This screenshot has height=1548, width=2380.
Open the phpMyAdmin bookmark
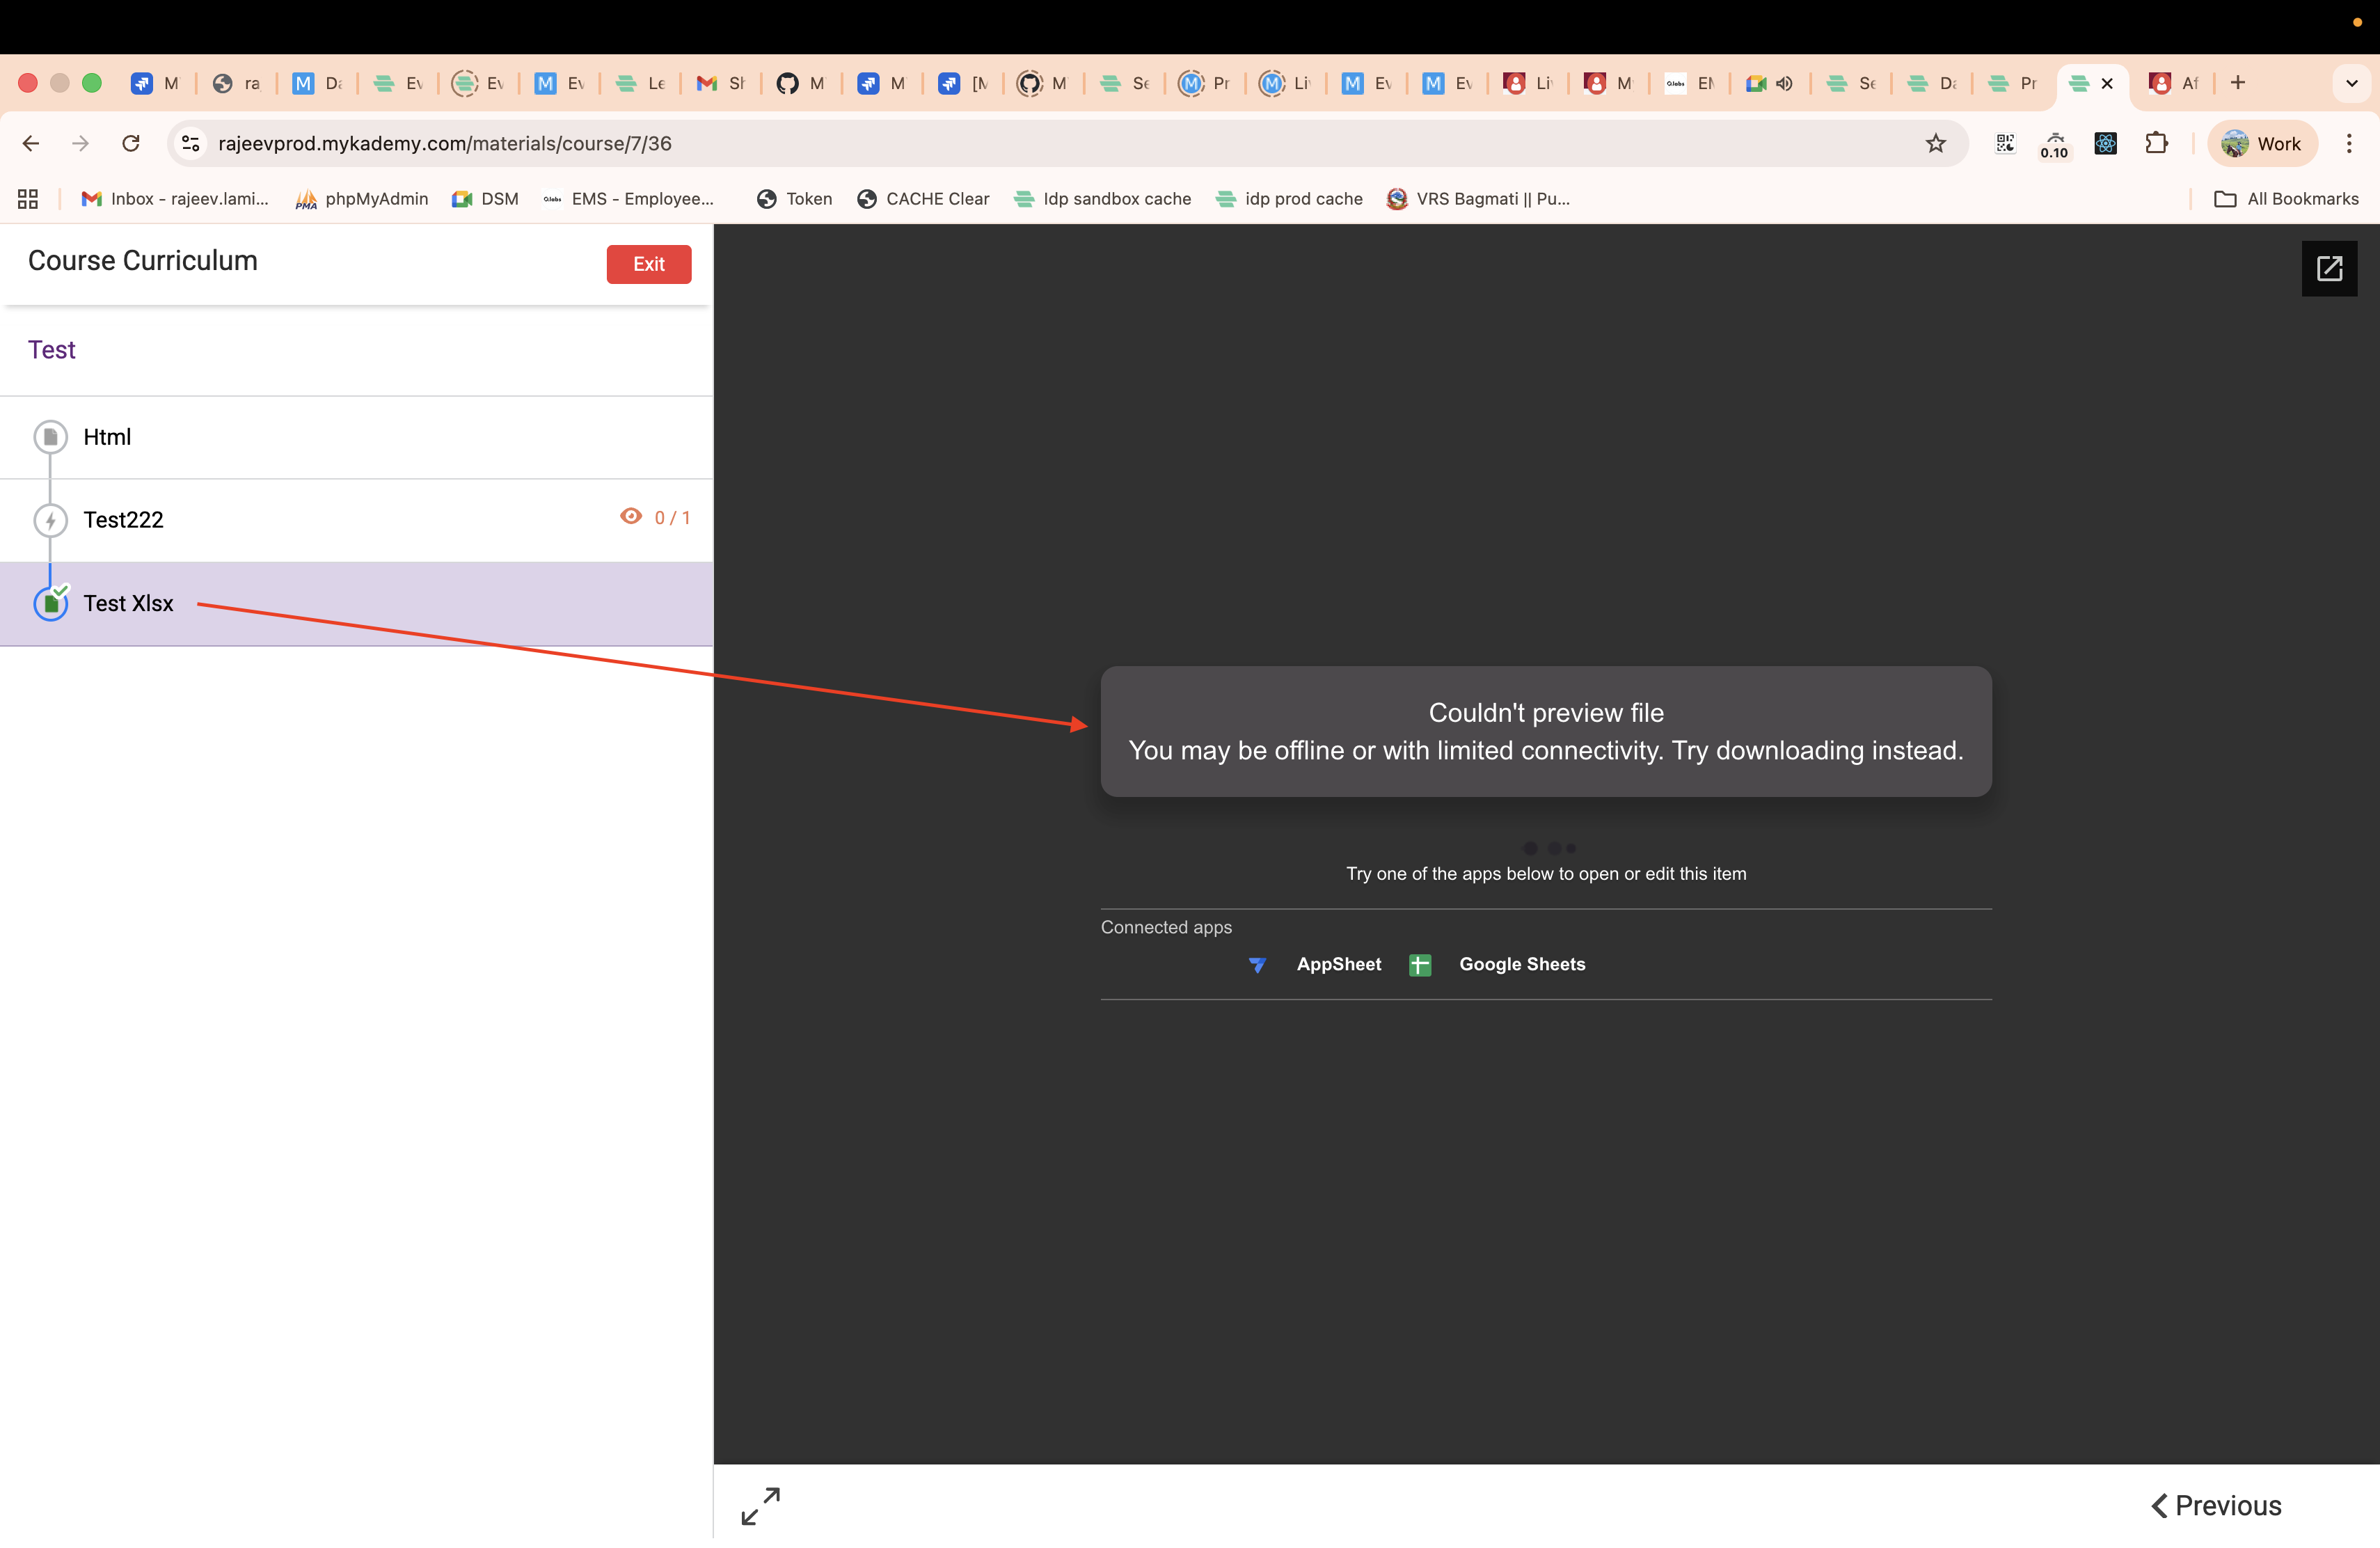(x=361, y=199)
